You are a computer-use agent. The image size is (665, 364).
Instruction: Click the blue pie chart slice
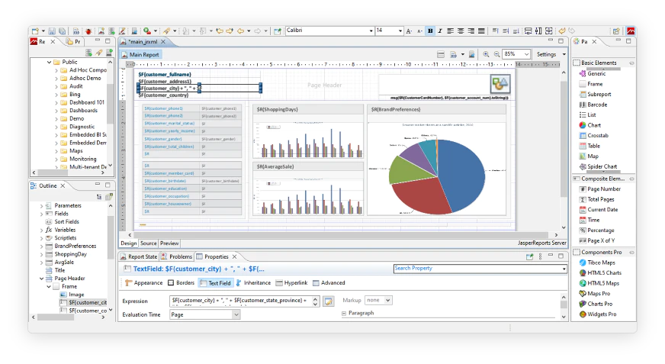(x=460, y=174)
